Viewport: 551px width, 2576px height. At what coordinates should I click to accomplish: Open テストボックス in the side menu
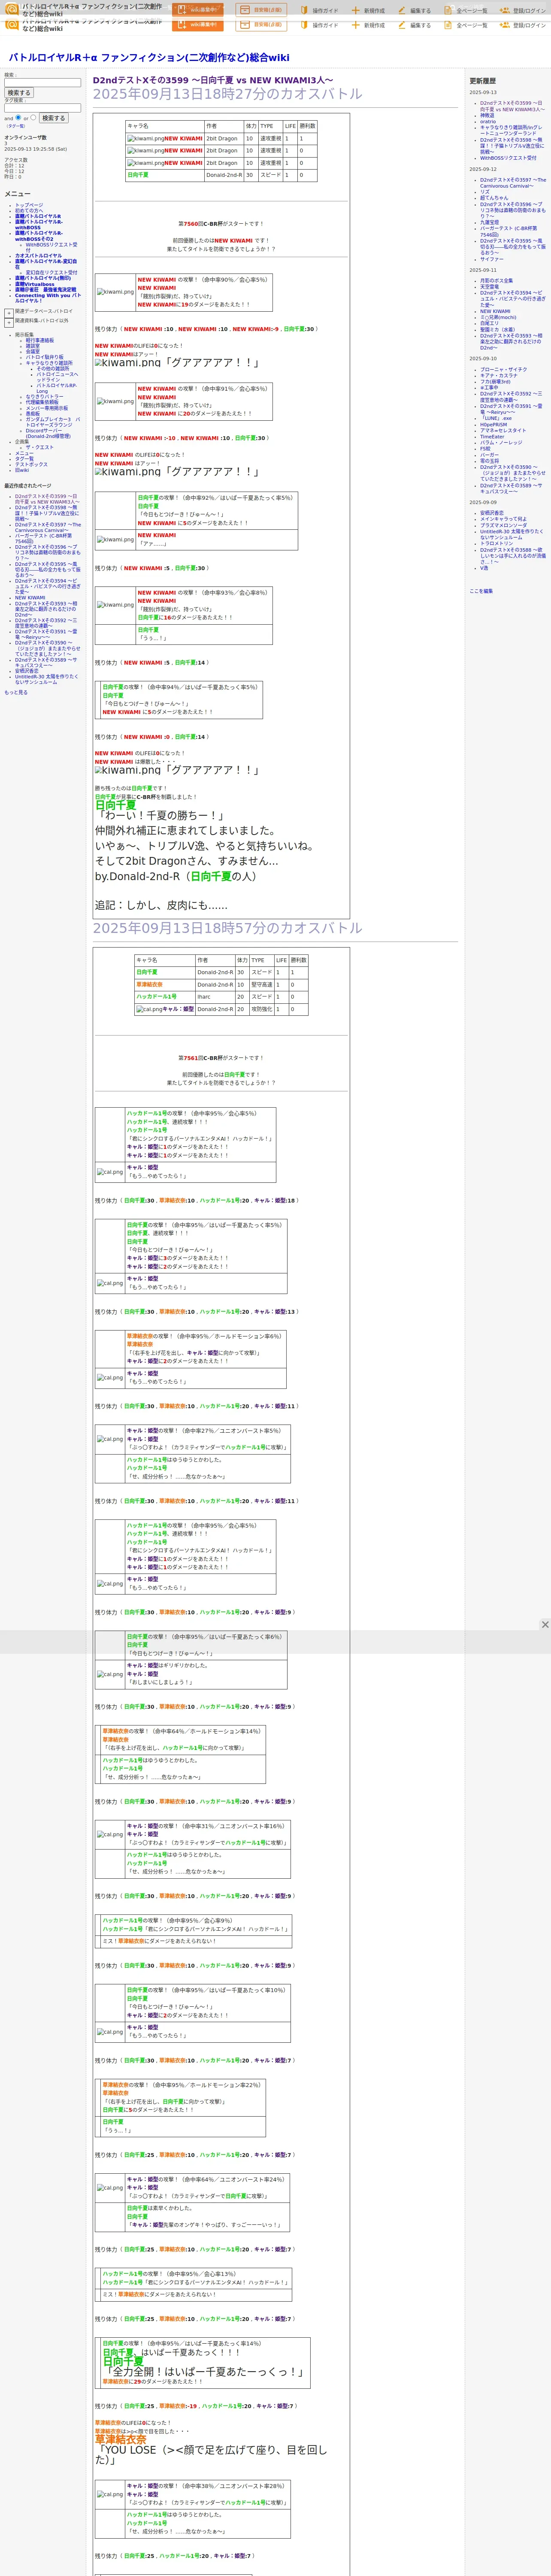[31, 464]
